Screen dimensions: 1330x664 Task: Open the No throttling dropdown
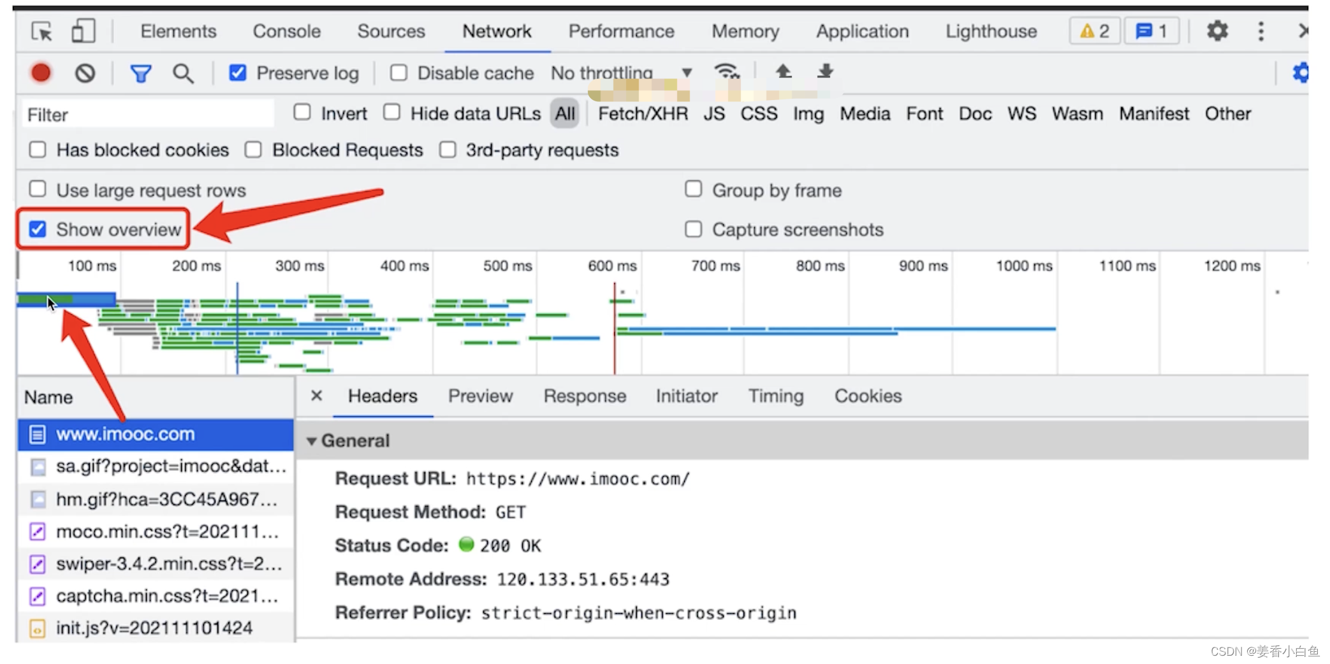pos(622,73)
